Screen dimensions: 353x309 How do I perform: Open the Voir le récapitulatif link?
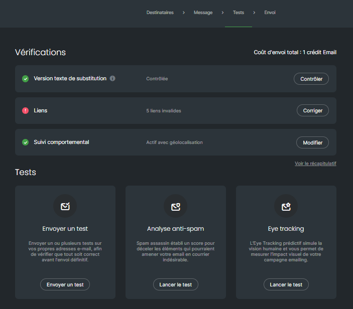tap(315, 164)
